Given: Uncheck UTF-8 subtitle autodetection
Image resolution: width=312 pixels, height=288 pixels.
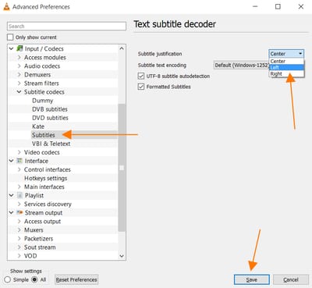Looking at the screenshot, I should pyautogui.click(x=141, y=76).
